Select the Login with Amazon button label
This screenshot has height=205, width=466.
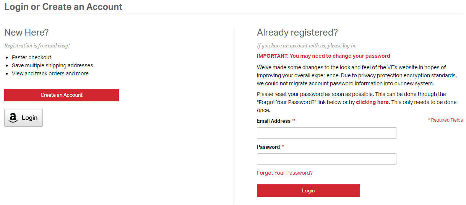pyautogui.click(x=29, y=118)
